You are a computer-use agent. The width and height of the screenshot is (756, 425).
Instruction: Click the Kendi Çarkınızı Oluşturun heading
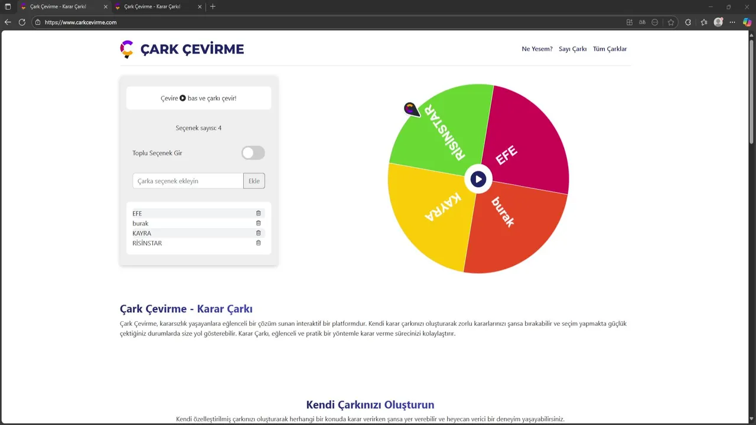coord(370,405)
